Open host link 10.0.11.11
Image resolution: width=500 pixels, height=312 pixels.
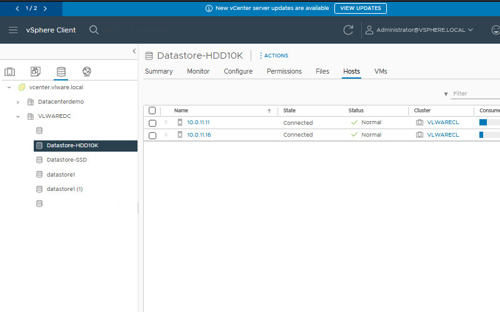198,122
